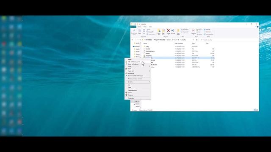Viewport: 271px width, 152px height.
Task: Select the blacklist file row
Action: (179, 49)
